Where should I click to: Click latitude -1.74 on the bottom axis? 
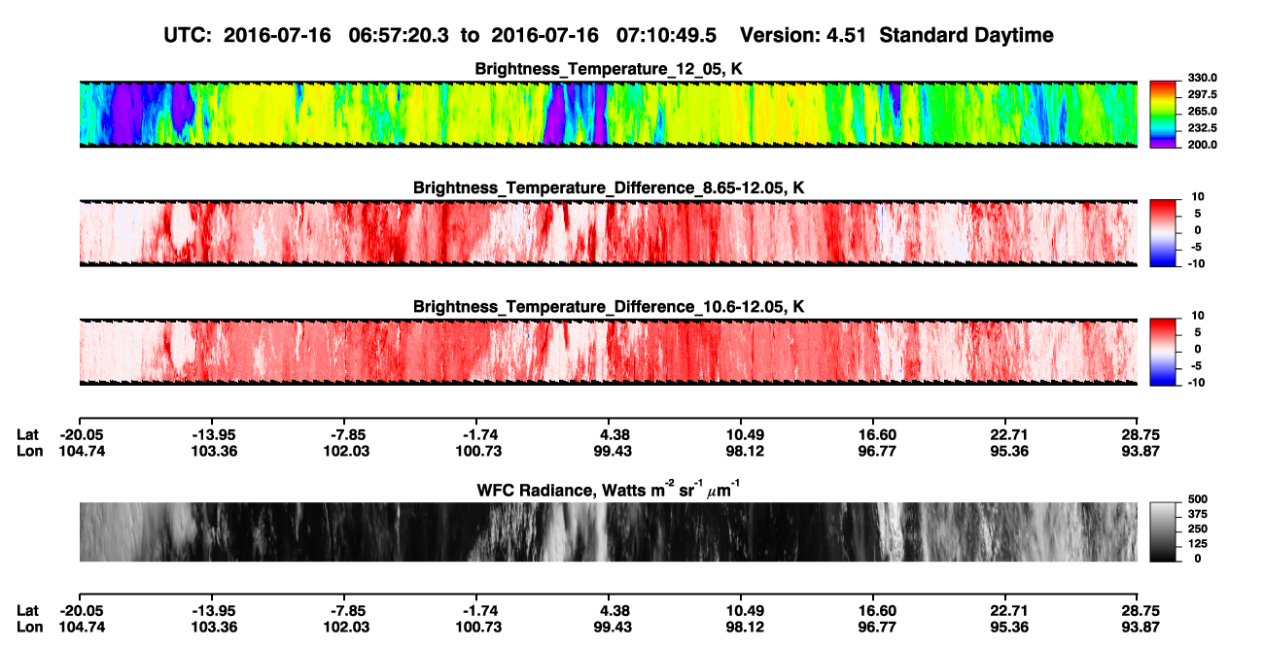coord(476,611)
